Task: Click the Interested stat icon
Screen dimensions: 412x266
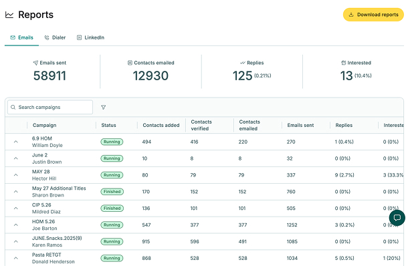Action: pos(343,63)
